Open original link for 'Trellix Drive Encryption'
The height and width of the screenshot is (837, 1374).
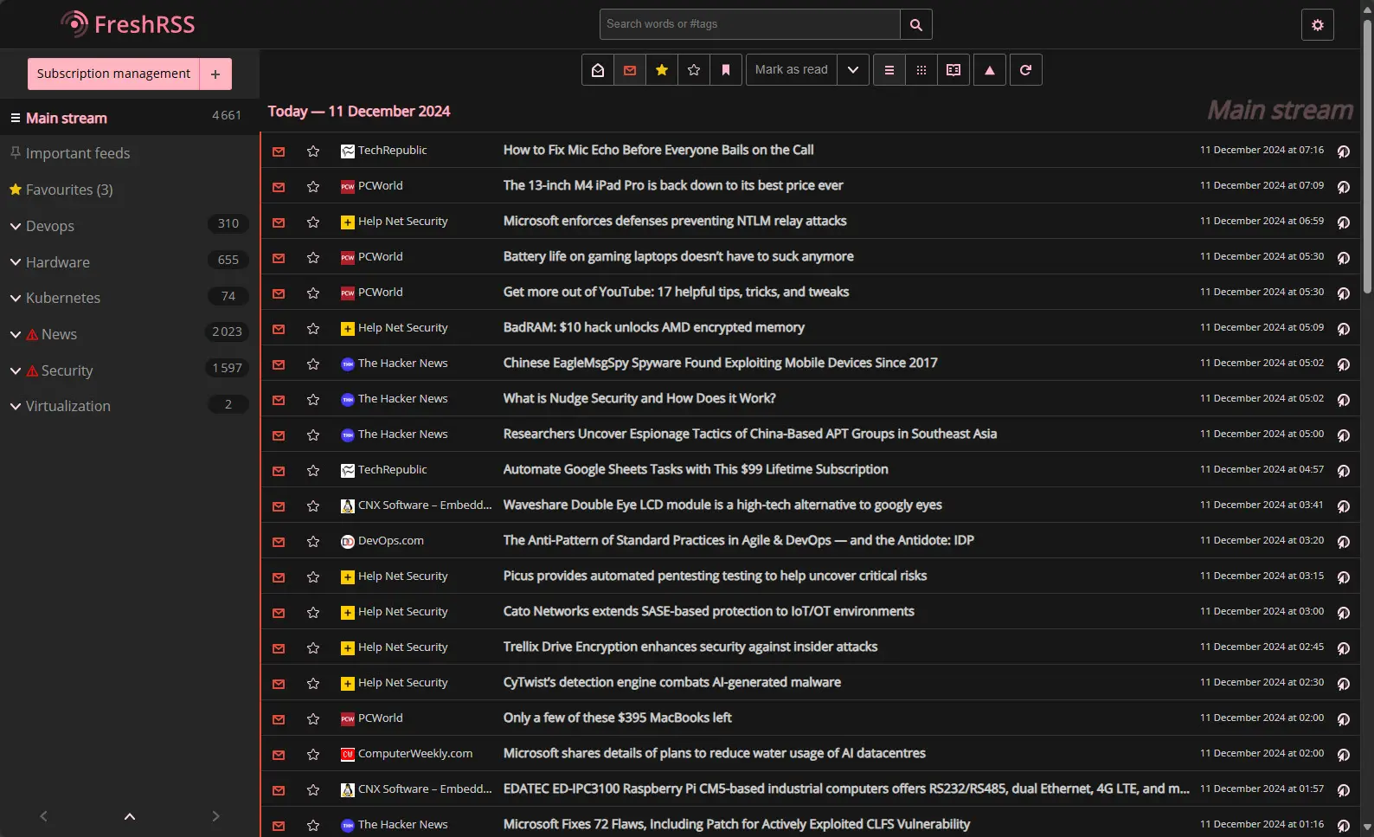point(1344,648)
